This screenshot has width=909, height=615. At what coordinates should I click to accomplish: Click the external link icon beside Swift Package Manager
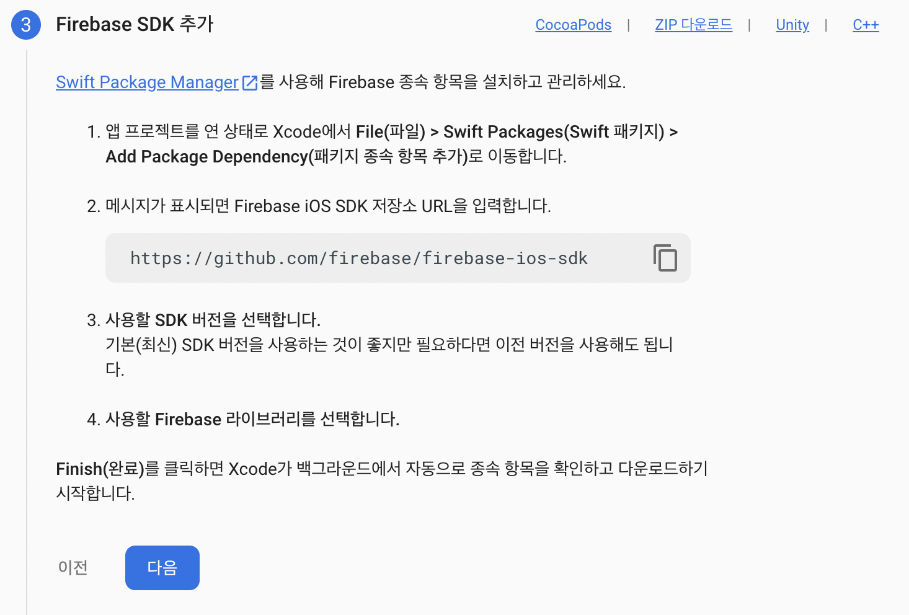(250, 82)
